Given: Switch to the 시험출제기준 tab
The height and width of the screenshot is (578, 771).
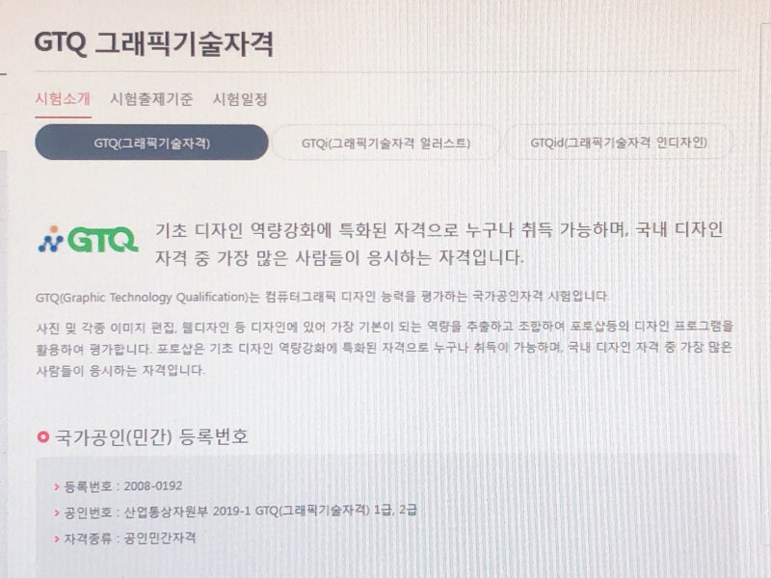Looking at the screenshot, I should coord(151,99).
